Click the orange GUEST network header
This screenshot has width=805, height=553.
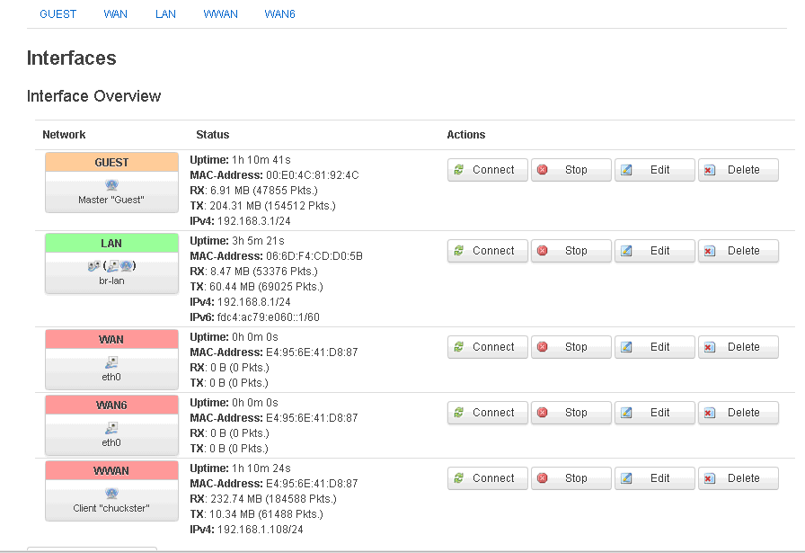tap(111, 163)
